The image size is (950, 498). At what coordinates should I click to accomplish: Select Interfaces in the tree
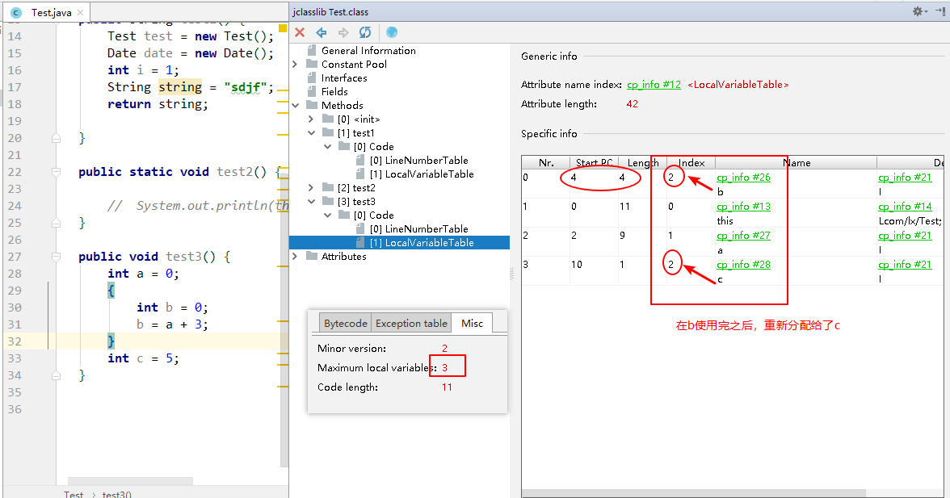pos(344,78)
